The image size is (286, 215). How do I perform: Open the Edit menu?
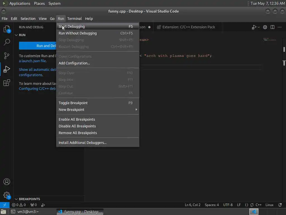tap(14, 18)
